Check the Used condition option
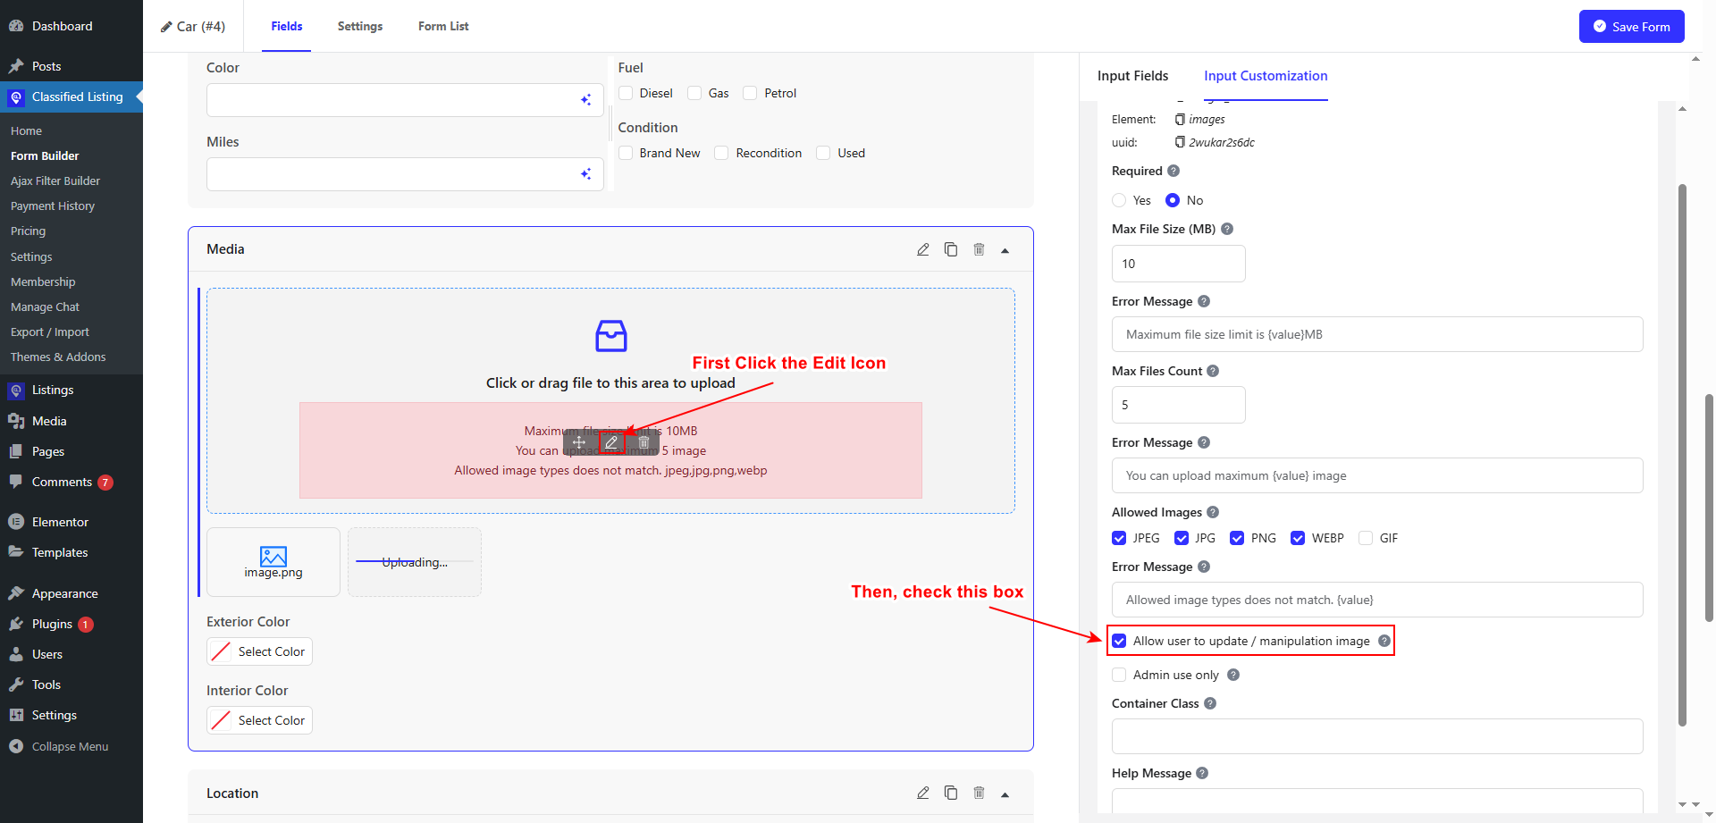1716x823 pixels. [824, 153]
